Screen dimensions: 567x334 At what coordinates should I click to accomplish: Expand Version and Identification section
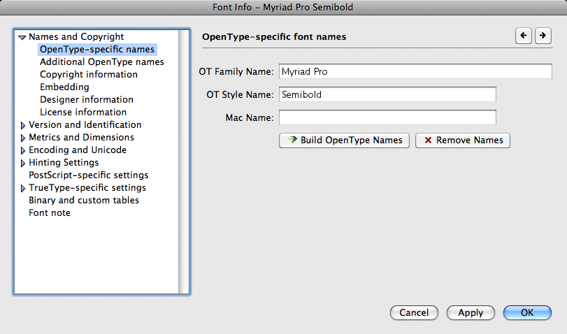click(x=23, y=126)
